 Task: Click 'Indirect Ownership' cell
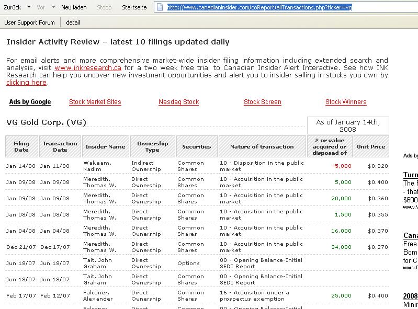click(146, 166)
